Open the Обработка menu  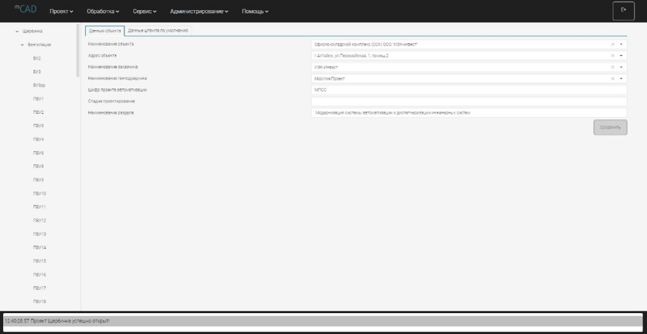point(103,11)
